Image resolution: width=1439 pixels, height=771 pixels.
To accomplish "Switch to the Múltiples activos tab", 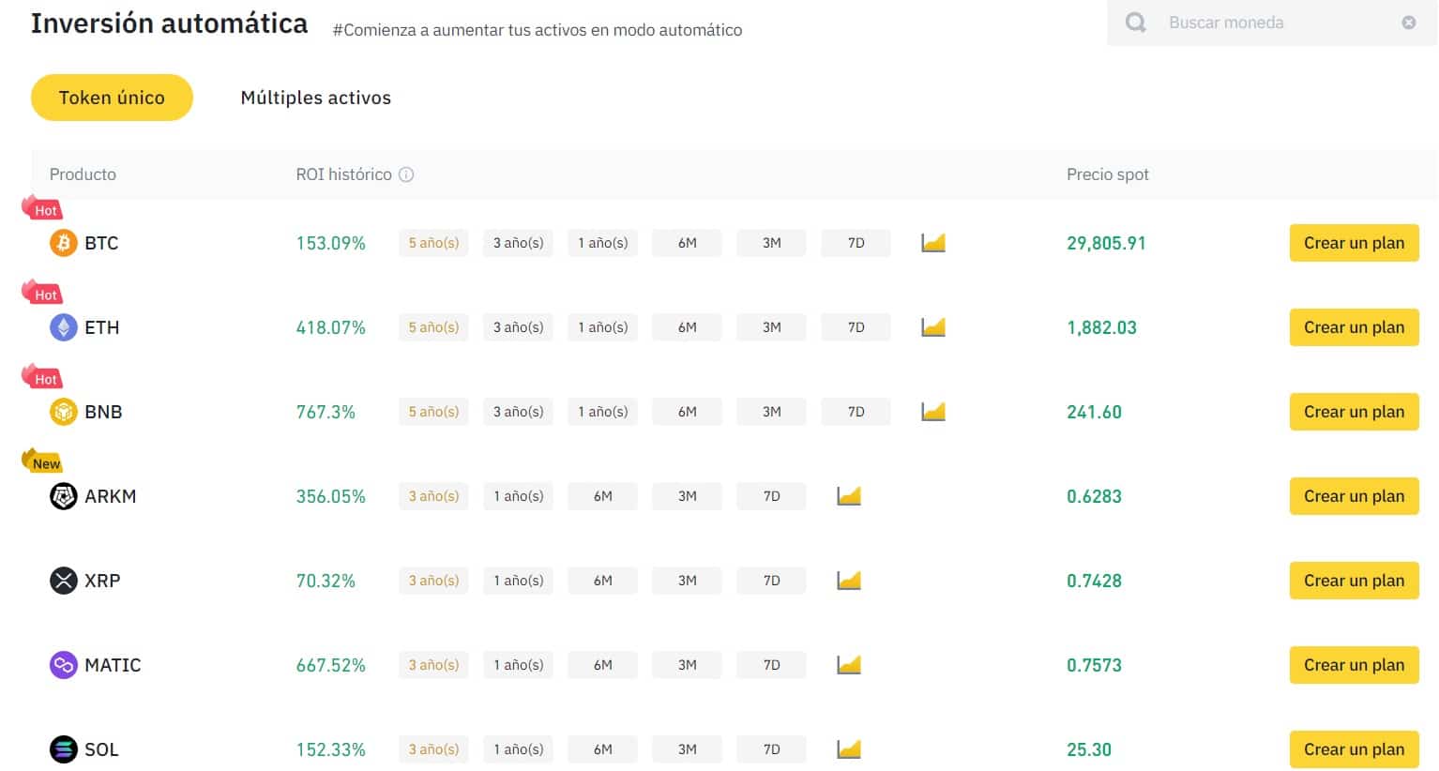I will click(x=316, y=98).
